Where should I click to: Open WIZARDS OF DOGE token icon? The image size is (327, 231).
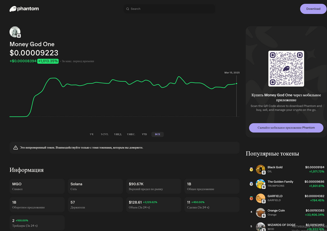click(x=261, y=227)
